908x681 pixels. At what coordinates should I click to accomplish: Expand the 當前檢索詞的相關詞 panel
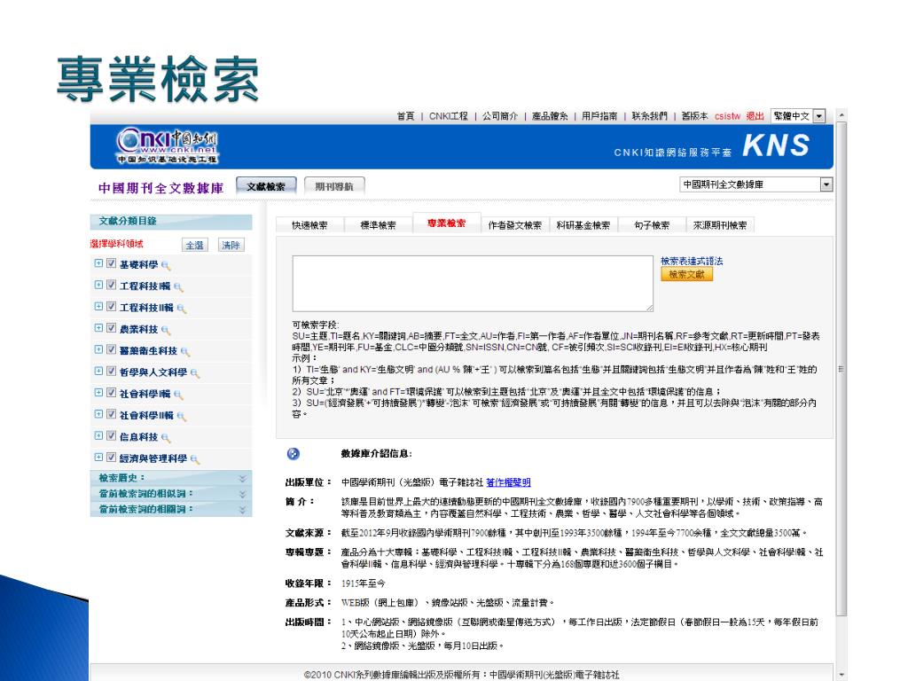coord(171,510)
